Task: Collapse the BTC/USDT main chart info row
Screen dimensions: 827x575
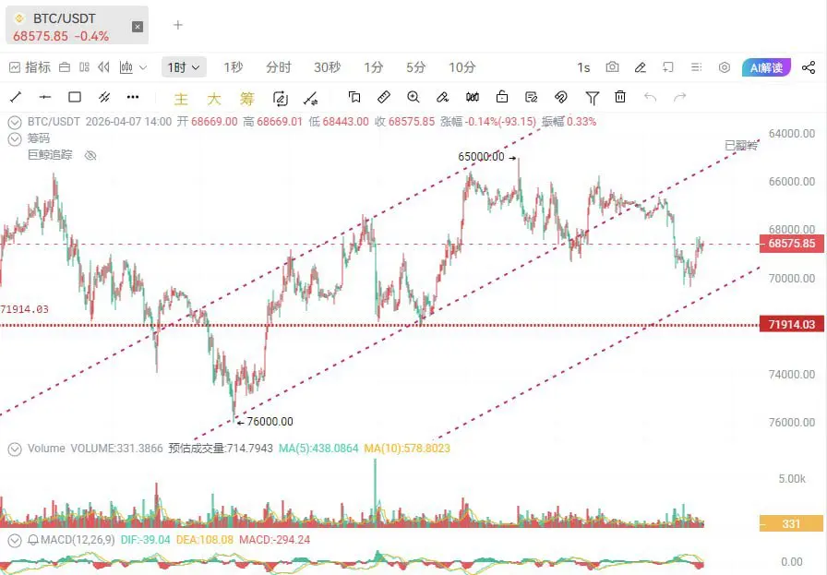Action: pyautogui.click(x=15, y=123)
